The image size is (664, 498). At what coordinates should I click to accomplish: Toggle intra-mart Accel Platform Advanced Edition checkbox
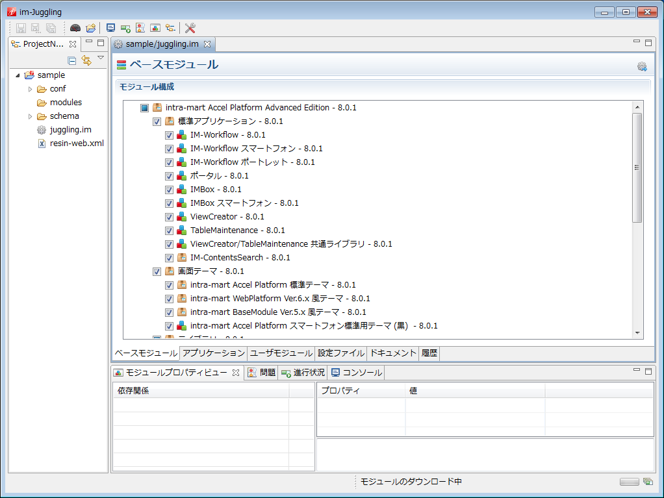144,108
